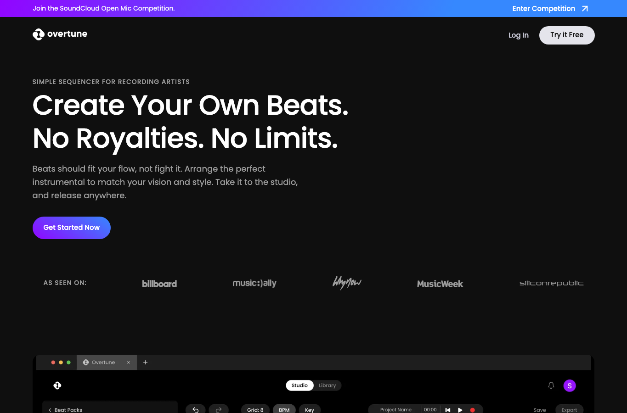Collapse Beat Packs with back chevron

[x=50, y=410]
